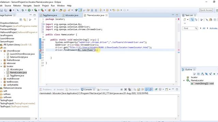
Task: Toggle Hide Fields in Outline toolbar
Action: pyautogui.click(x=206, y=74)
